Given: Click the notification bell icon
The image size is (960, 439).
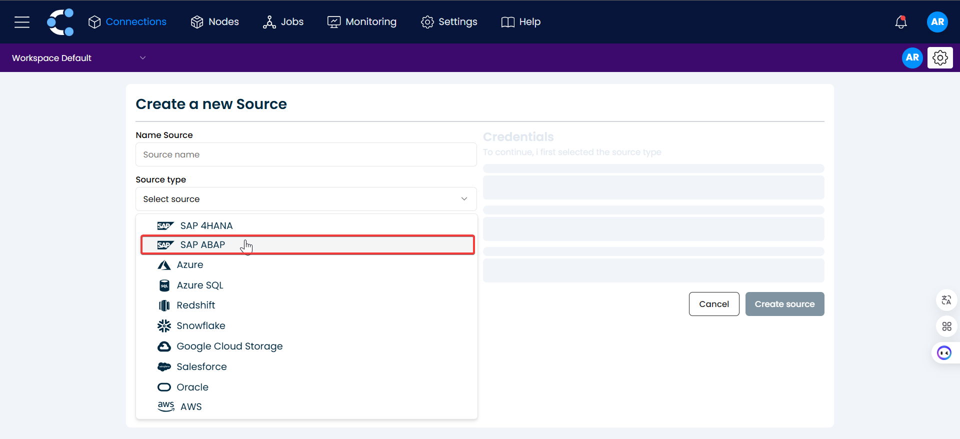Looking at the screenshot, I should coord(900,22).
